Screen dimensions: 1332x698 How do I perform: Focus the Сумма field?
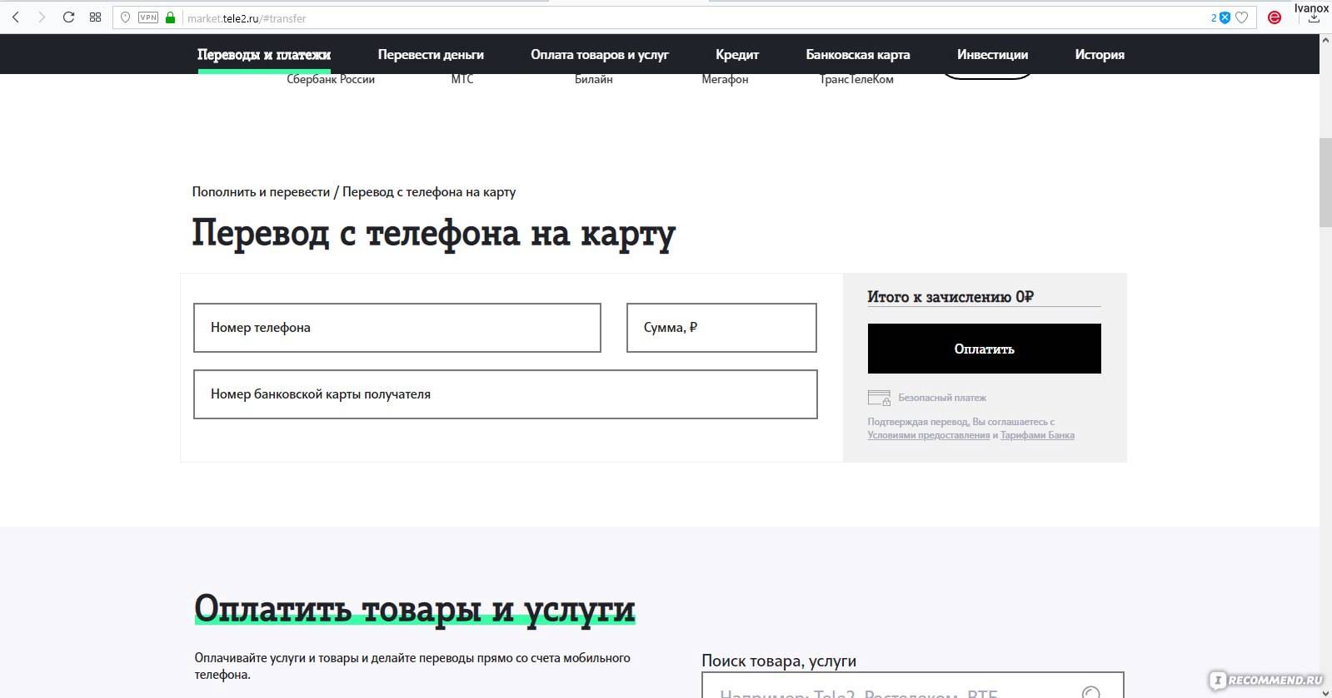(x=721, y=328)
